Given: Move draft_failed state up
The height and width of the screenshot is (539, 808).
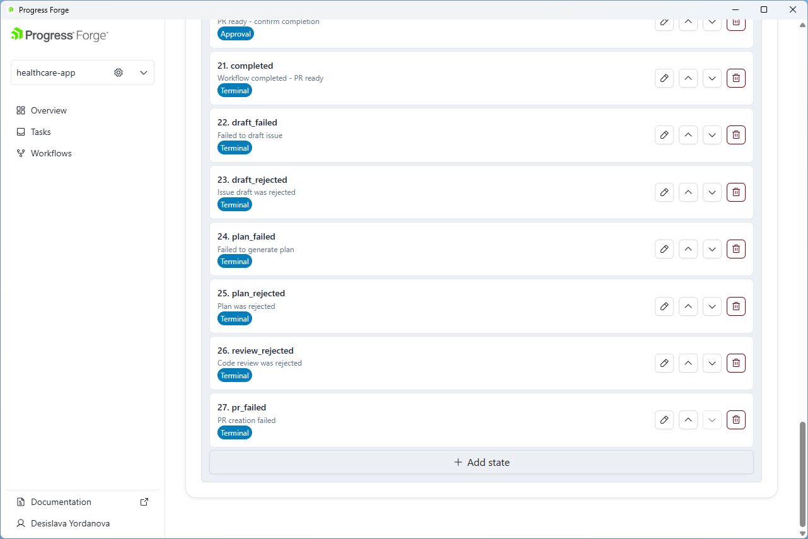Looking at the screenshot, I should click(x=688, y=135).
